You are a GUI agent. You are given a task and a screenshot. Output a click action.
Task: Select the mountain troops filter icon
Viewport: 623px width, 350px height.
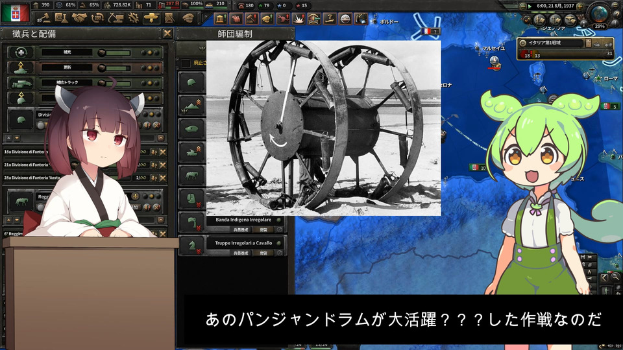pos(191,106)
